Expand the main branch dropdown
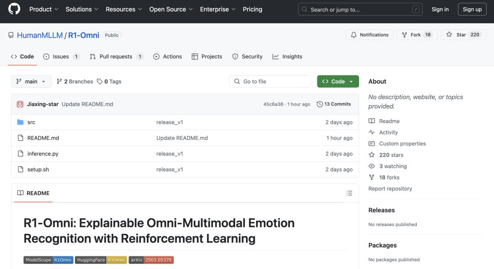The image size is (494, 269). click(x=31, y=81)
